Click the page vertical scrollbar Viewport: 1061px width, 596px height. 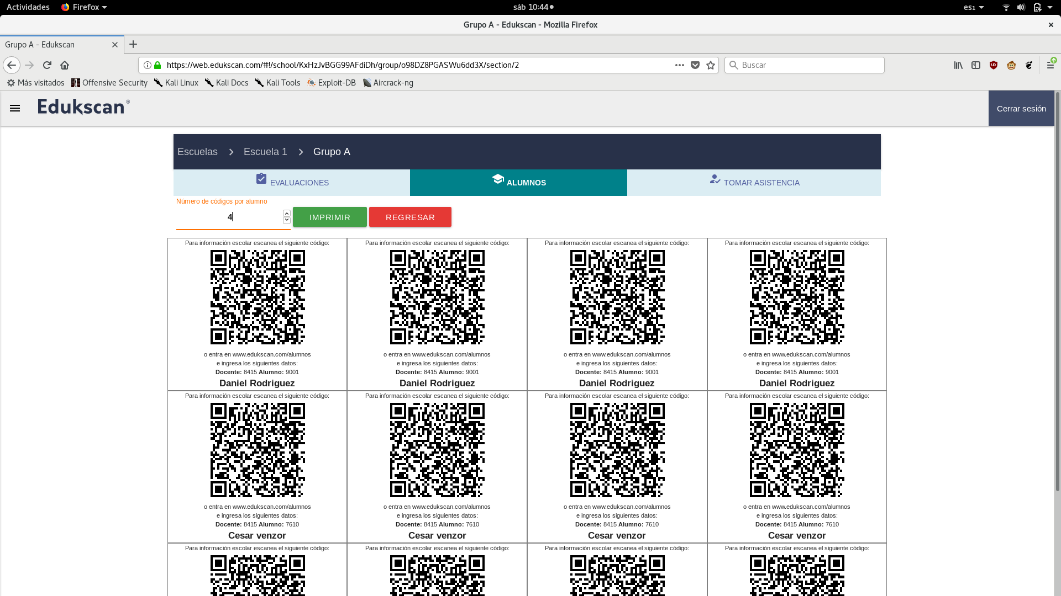(x=1058, y=292)
